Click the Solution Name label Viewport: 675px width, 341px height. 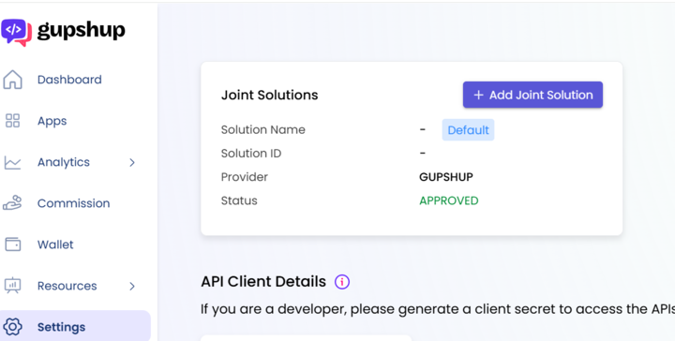(x=263, y=130)
